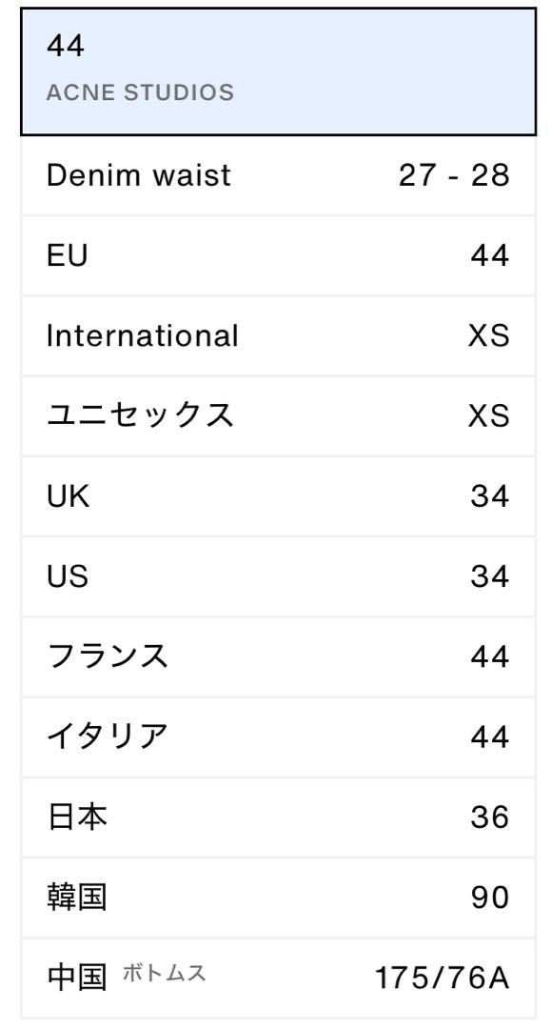
Task: Click the International size row
Action: pos(279,335)
